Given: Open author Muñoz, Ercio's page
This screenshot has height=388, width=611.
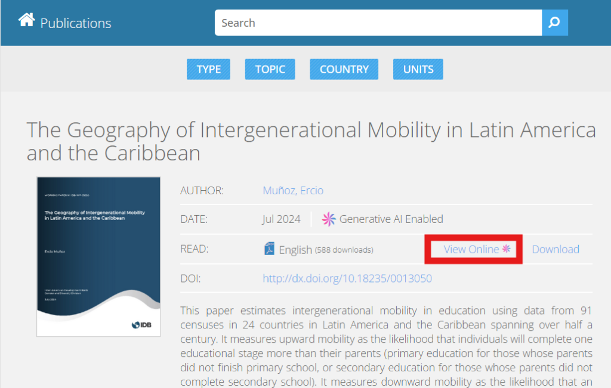Looking at the screenshot, I should 293,191.
